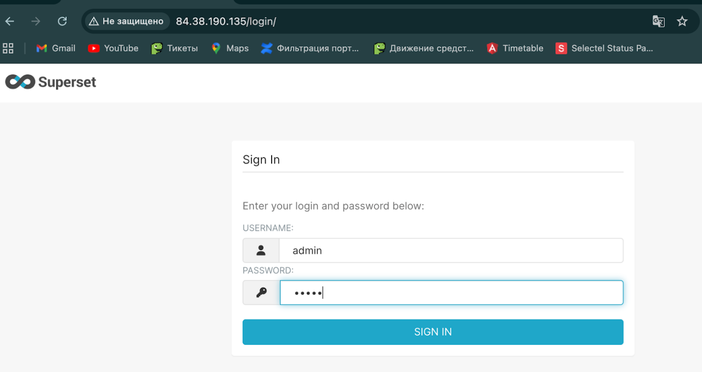Open the Тикеты bookmark
Screen dimensions: 702x372
174,48
